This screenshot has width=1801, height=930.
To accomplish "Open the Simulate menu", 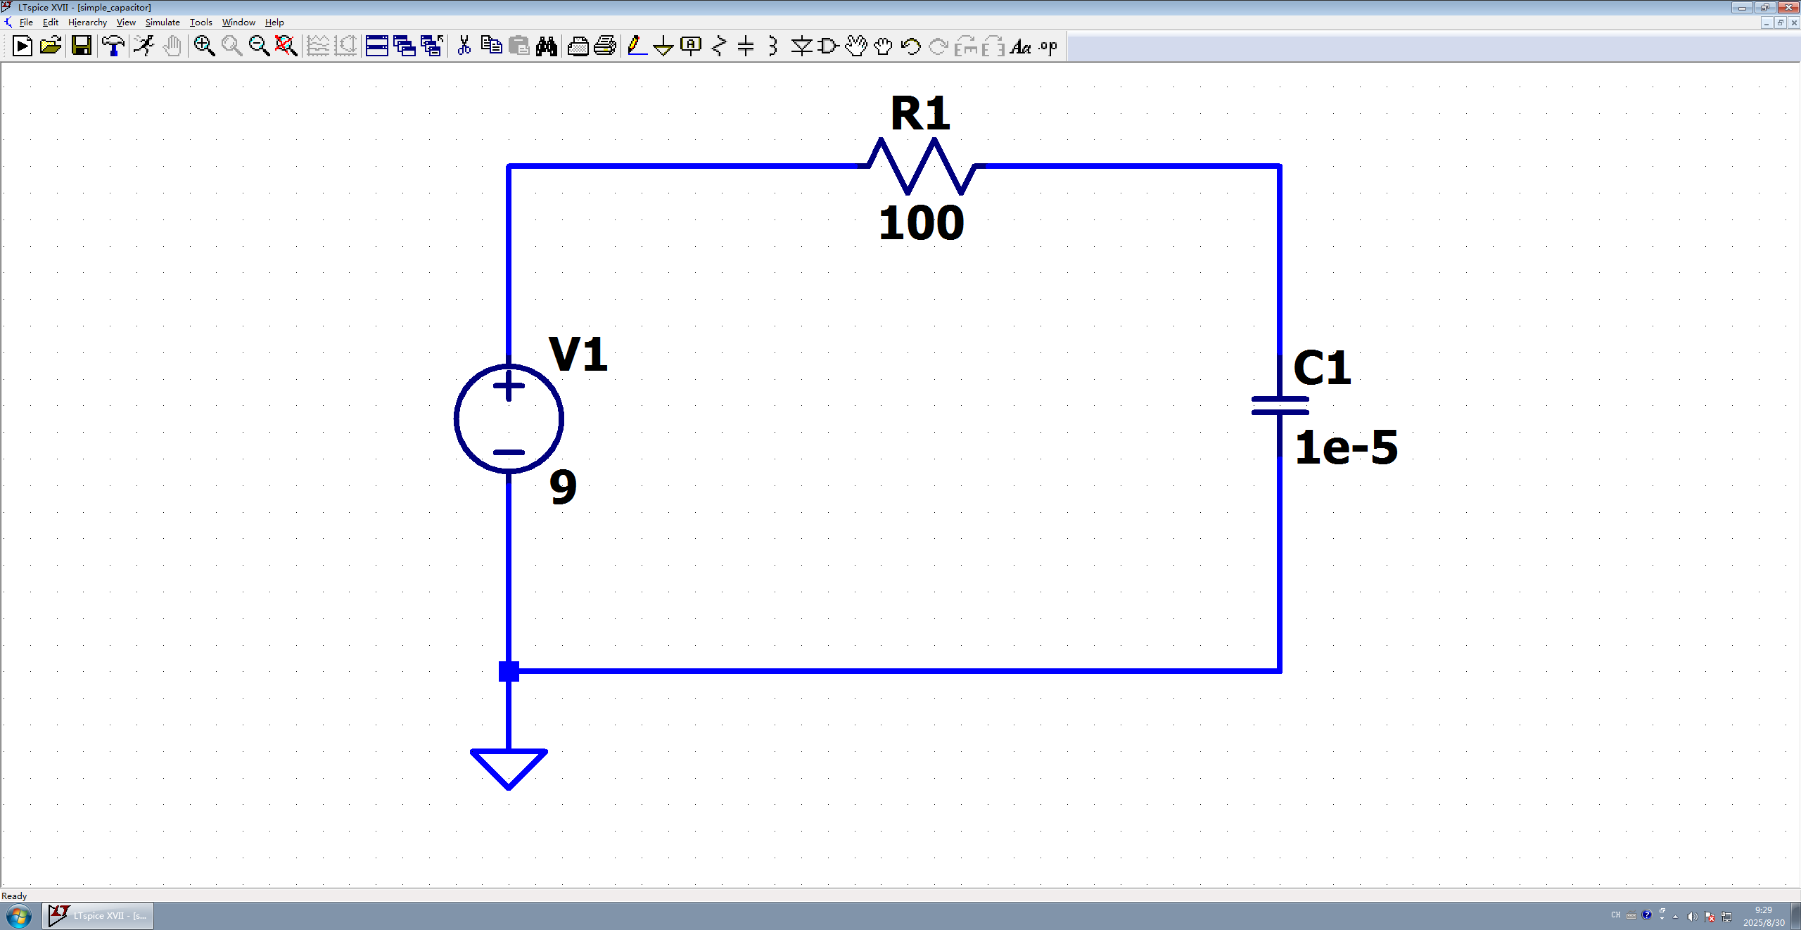I will tap(163, 23).
